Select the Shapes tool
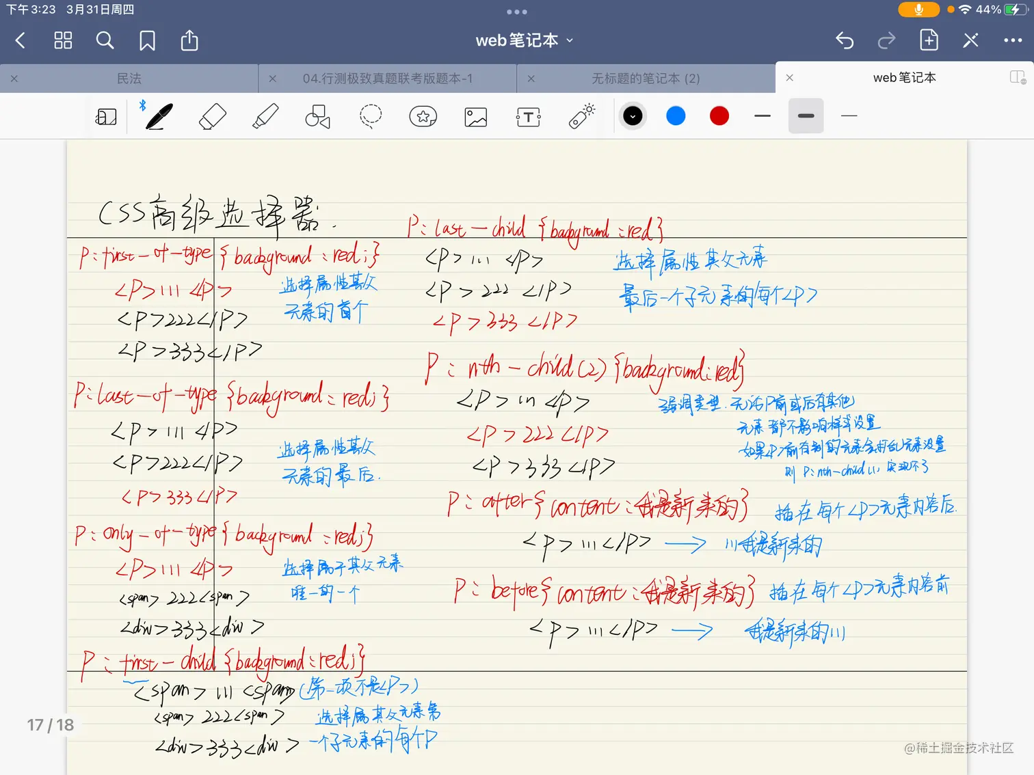 [317, 117]
